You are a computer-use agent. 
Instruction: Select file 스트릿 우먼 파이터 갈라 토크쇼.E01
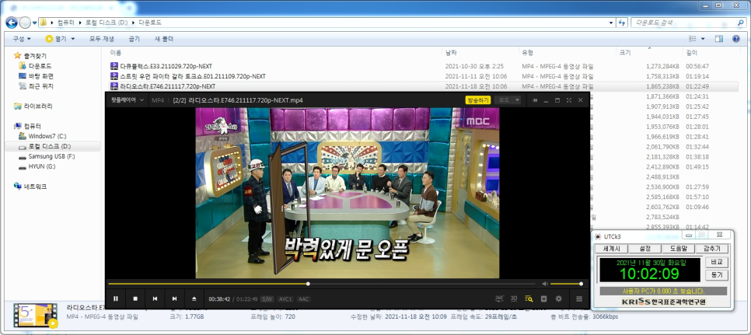pyautogui.click(x=193, y=76)
